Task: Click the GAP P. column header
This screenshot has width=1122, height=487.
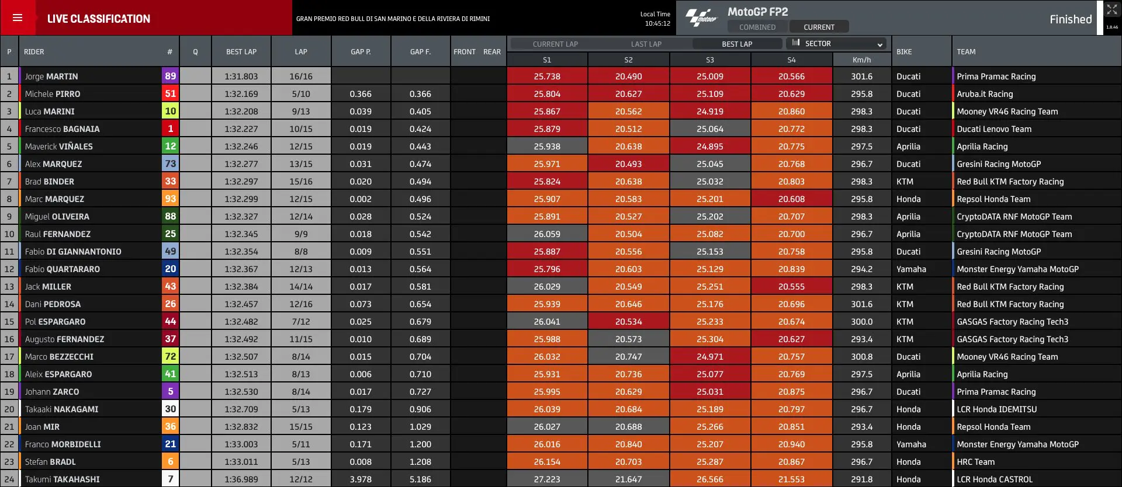Action: point(361,51)
